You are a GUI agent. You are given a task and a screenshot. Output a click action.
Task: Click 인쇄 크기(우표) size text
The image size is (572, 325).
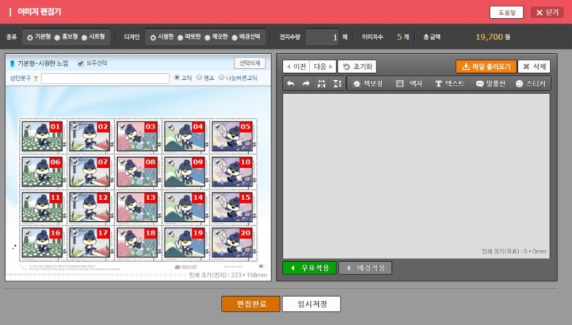514,251
